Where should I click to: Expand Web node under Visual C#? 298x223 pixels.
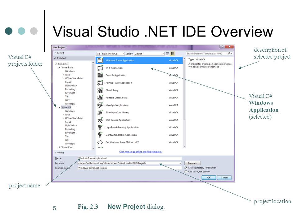point(63,115)
